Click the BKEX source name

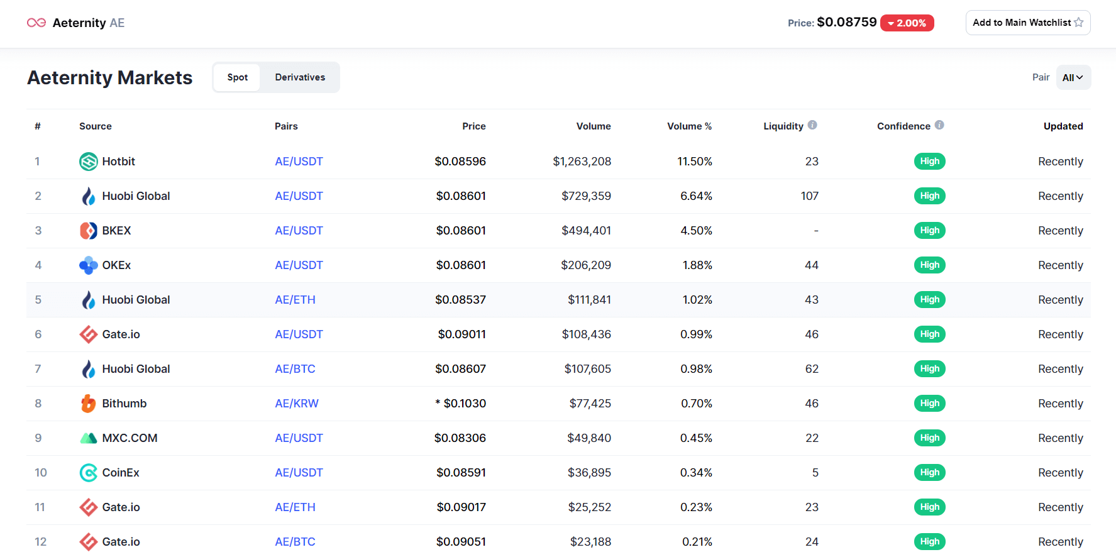point(117,231)
